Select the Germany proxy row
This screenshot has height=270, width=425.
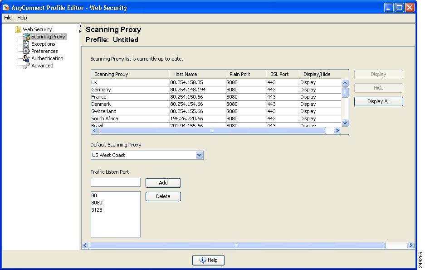pyautogui.click(x=216, y=90)
